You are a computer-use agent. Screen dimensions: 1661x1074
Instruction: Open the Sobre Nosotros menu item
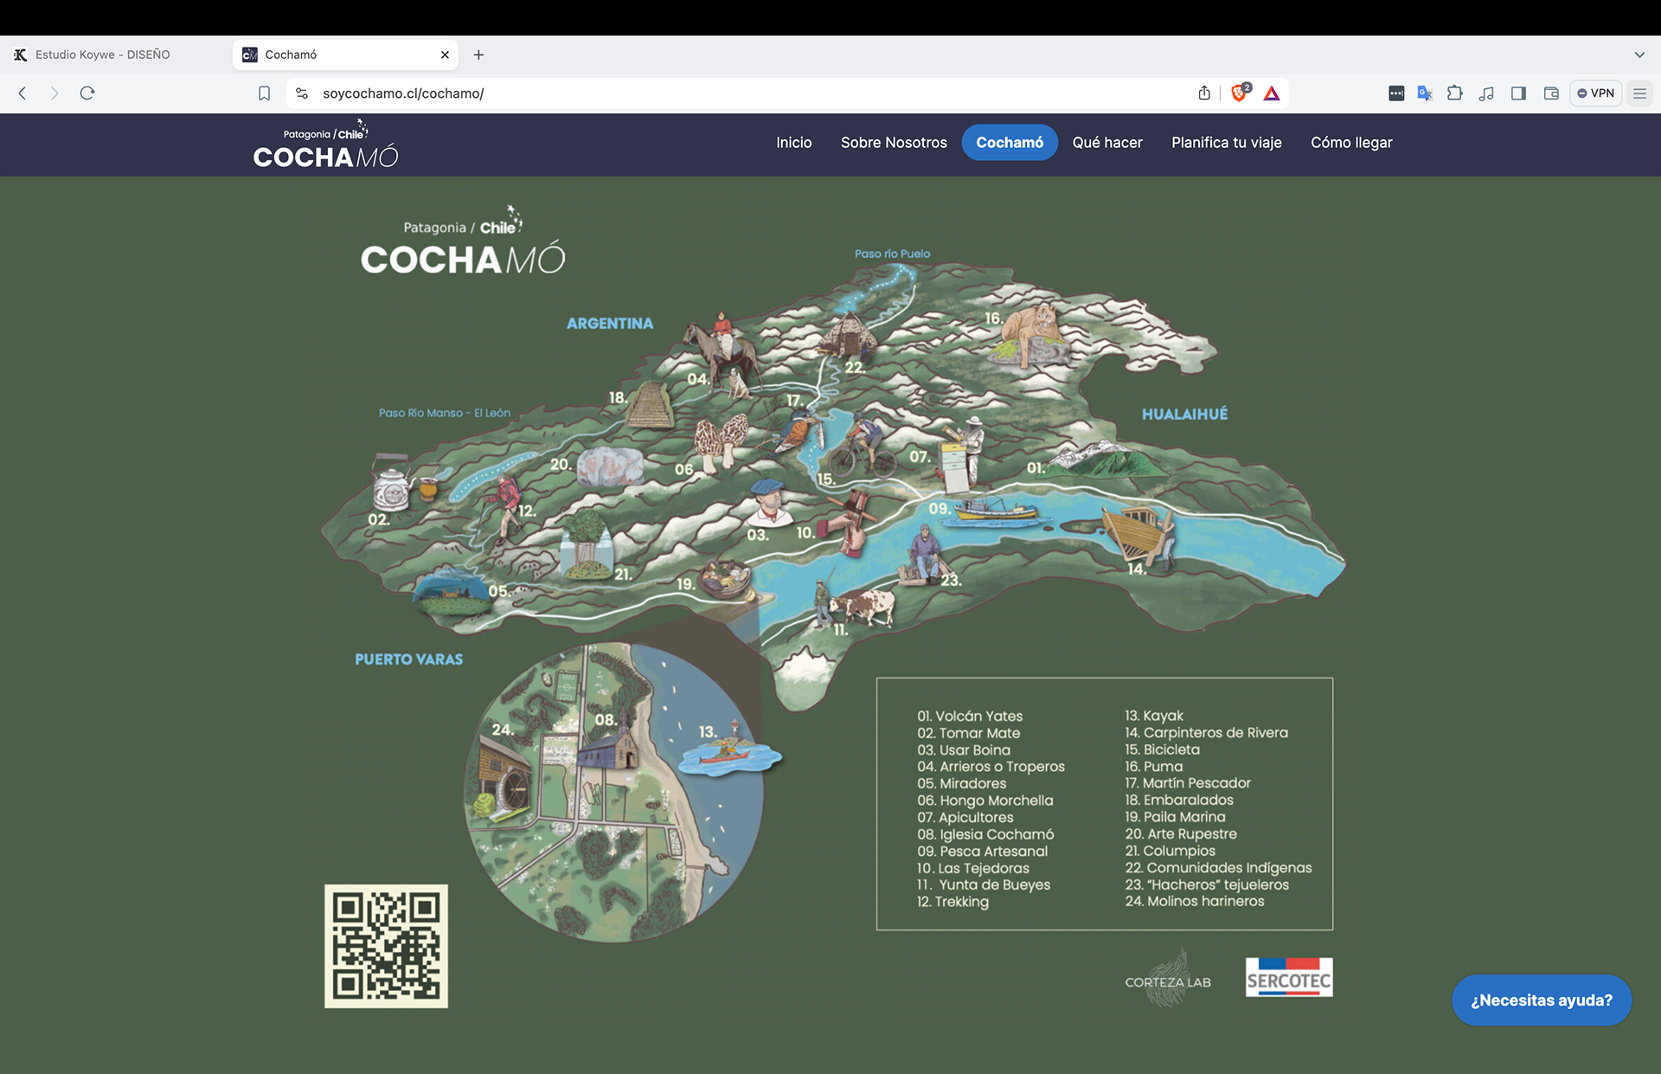point(894,143)
